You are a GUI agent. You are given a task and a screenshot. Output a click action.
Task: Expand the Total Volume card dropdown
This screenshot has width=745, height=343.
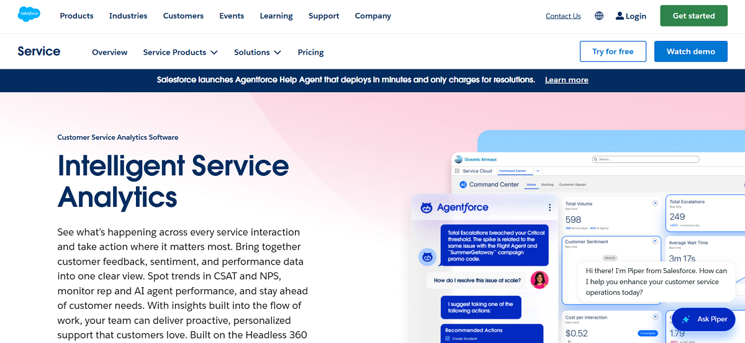click(x=655, y=204)
